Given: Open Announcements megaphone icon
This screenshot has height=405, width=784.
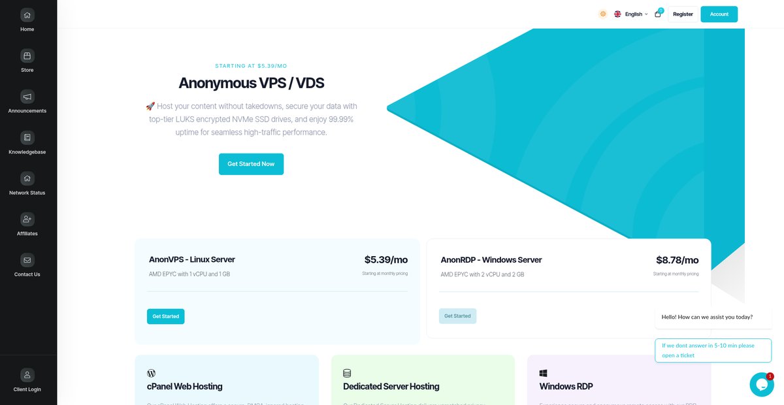Looking at the screenshot, I should click(27, 97).
